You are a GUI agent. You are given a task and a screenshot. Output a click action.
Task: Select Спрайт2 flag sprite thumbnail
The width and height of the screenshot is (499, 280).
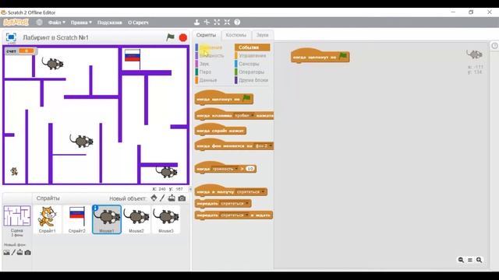[77, 219]
